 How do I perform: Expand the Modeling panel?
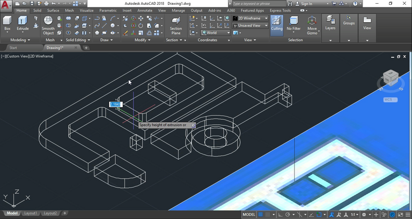20,40
